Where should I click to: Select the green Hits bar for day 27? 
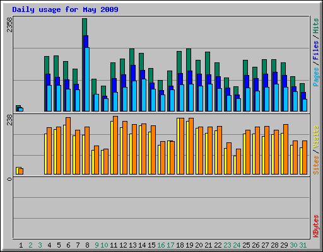[264, 67]
